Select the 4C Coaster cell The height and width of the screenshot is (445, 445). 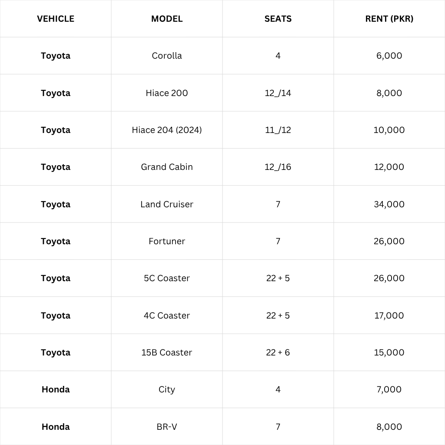pos(167,315)
